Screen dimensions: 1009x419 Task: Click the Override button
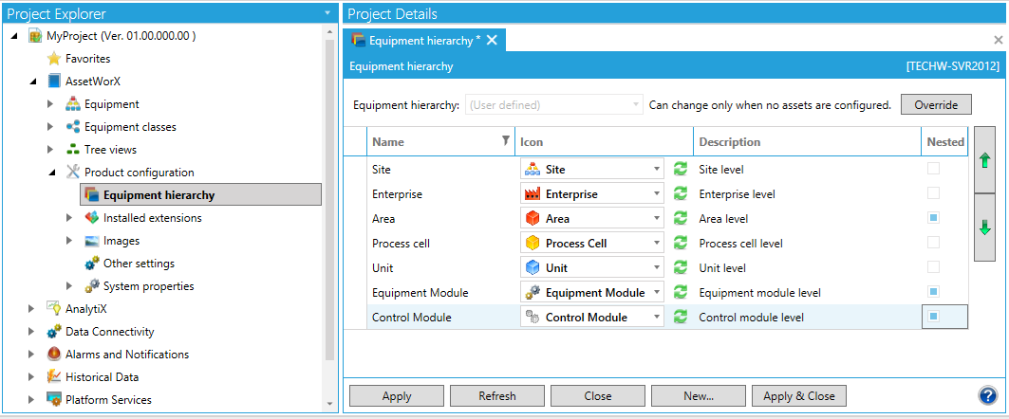pyautogui.click(x=935, y=104)
